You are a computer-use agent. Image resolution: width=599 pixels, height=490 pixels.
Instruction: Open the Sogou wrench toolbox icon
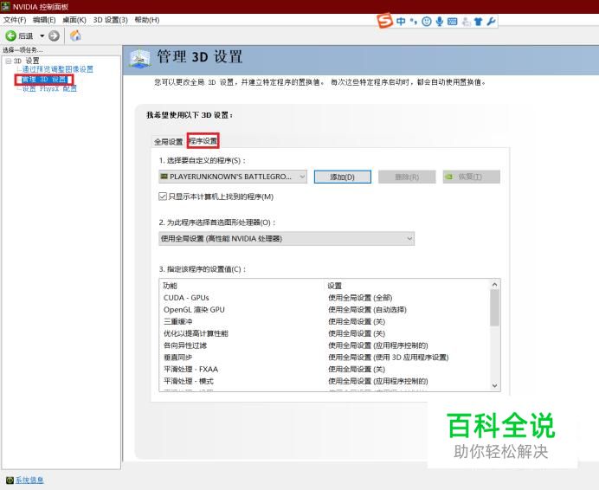[491, 22]
